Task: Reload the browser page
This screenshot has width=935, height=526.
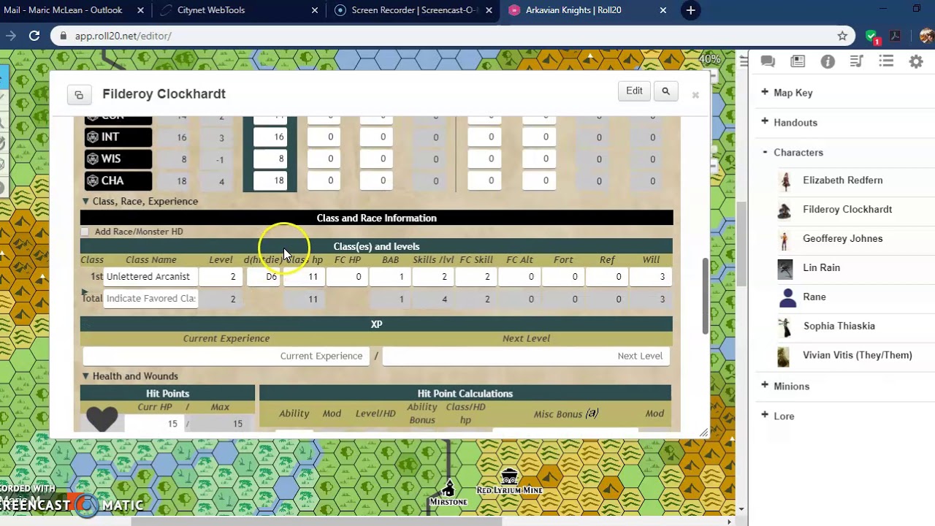Action: pos(34,35)
